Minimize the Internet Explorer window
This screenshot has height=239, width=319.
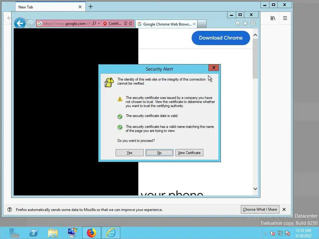pyautogui.click(x=231, y=15)
